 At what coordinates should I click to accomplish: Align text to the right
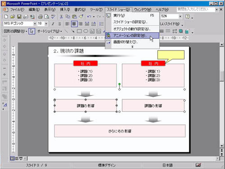click(81, 24)
